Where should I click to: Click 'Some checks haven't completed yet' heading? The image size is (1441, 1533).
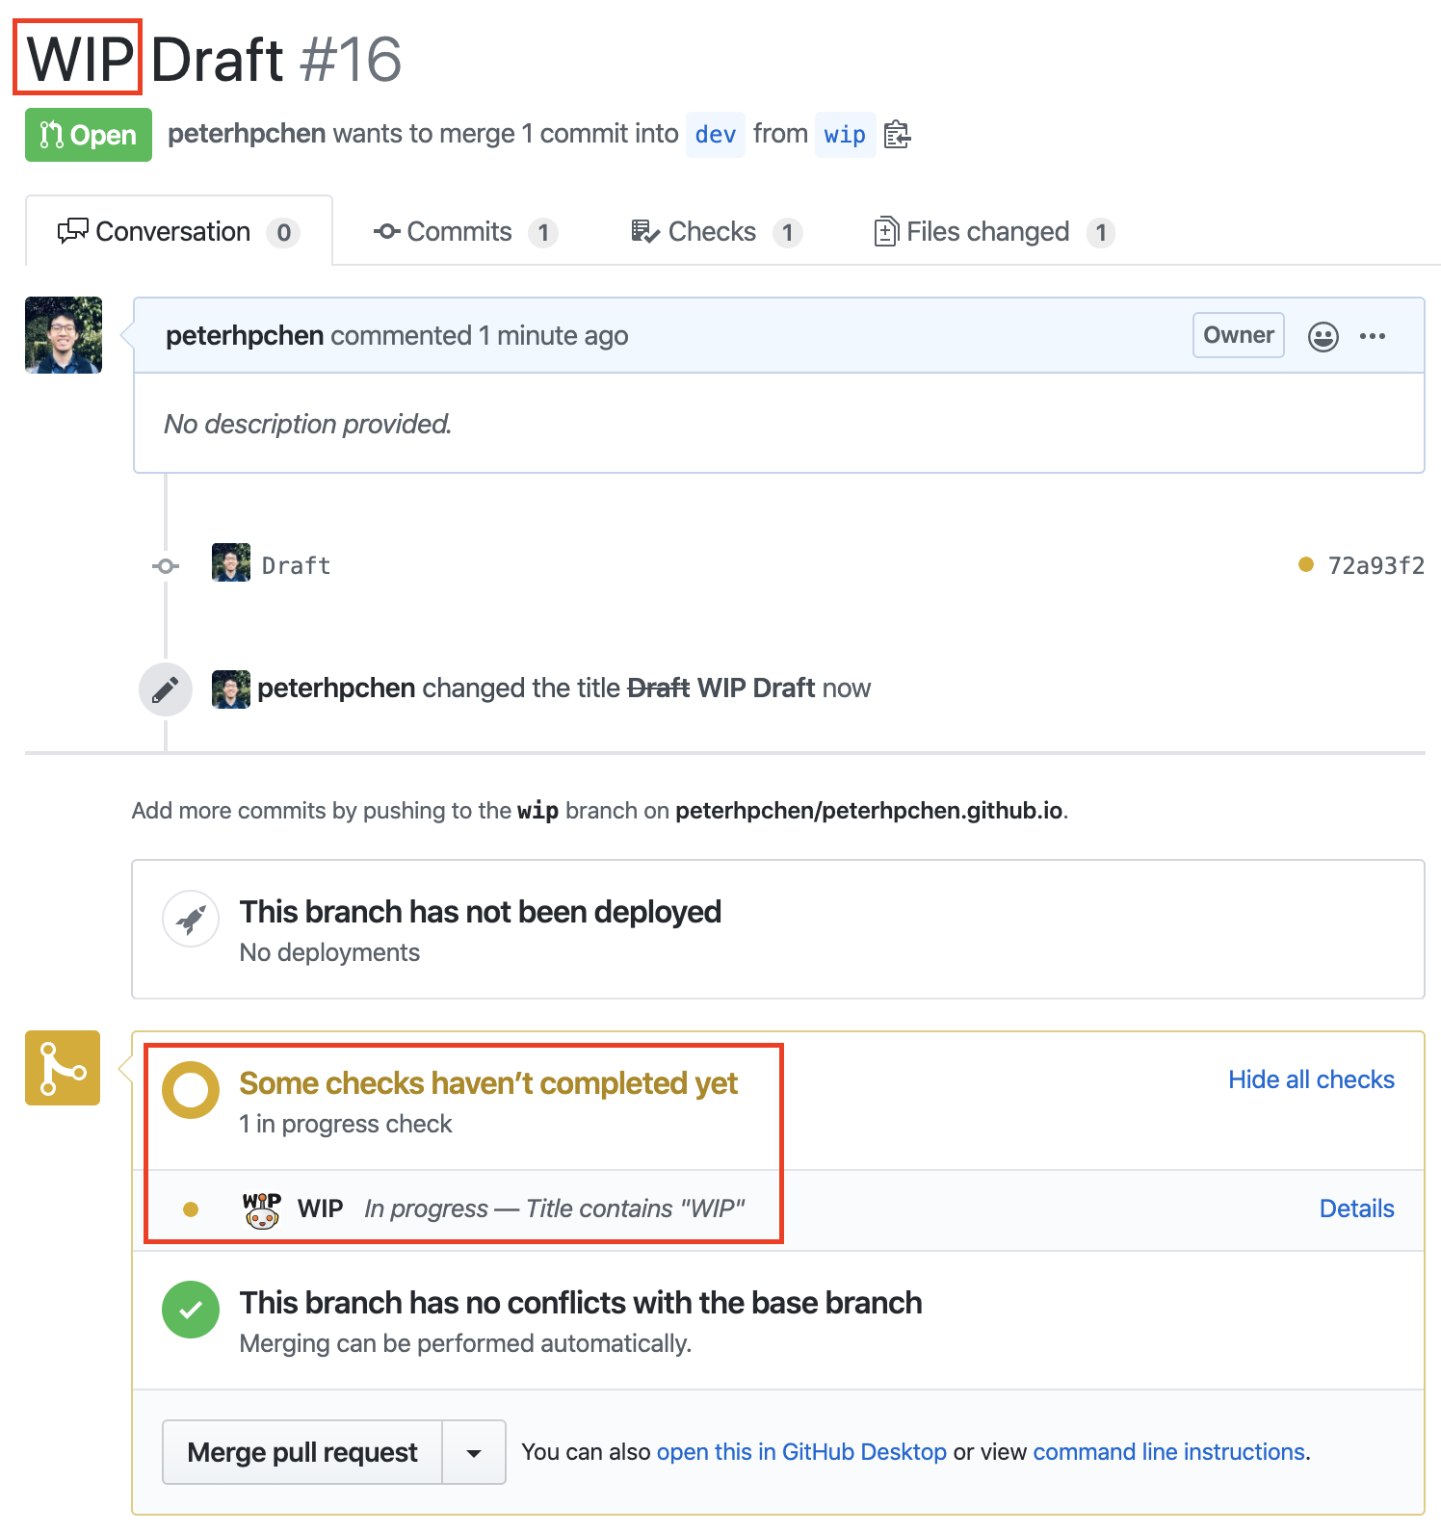[x=488, y=1083]
